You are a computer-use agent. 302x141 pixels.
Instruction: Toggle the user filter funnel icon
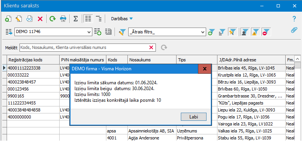tap(245, 32)
